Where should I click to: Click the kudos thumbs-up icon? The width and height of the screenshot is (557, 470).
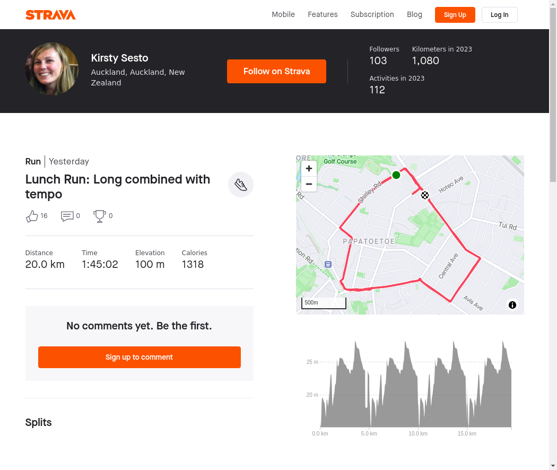pyautogui.click(x=32, y=216)
